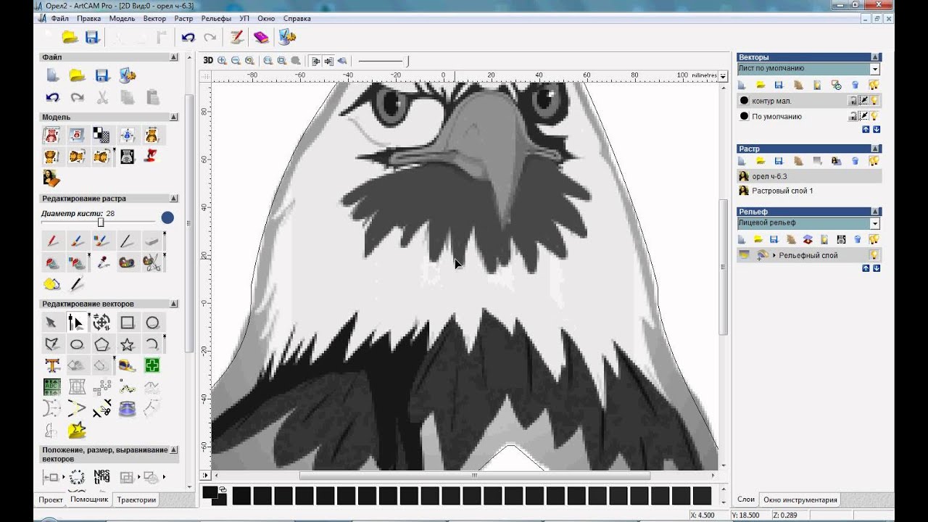Select the node editing vector tool

pyautogui.click(x=77, y=323)
